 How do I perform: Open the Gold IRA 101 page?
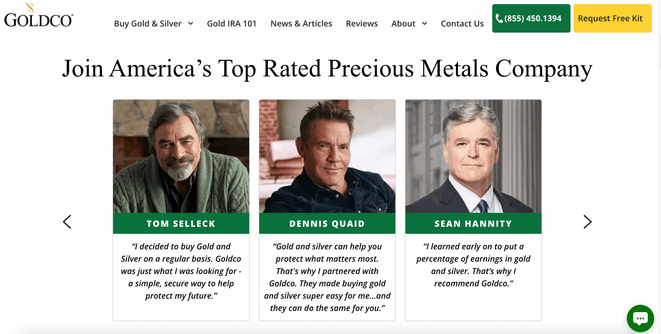pos(232,24)
